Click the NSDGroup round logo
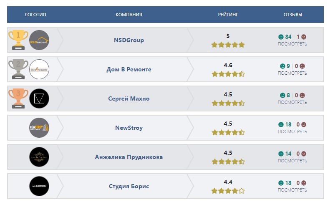Screen dimensions: 330x202 click(39, 40)
